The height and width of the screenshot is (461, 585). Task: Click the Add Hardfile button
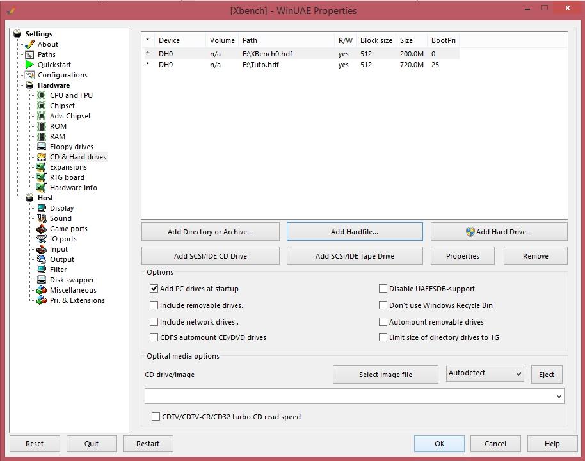point(355,232)
